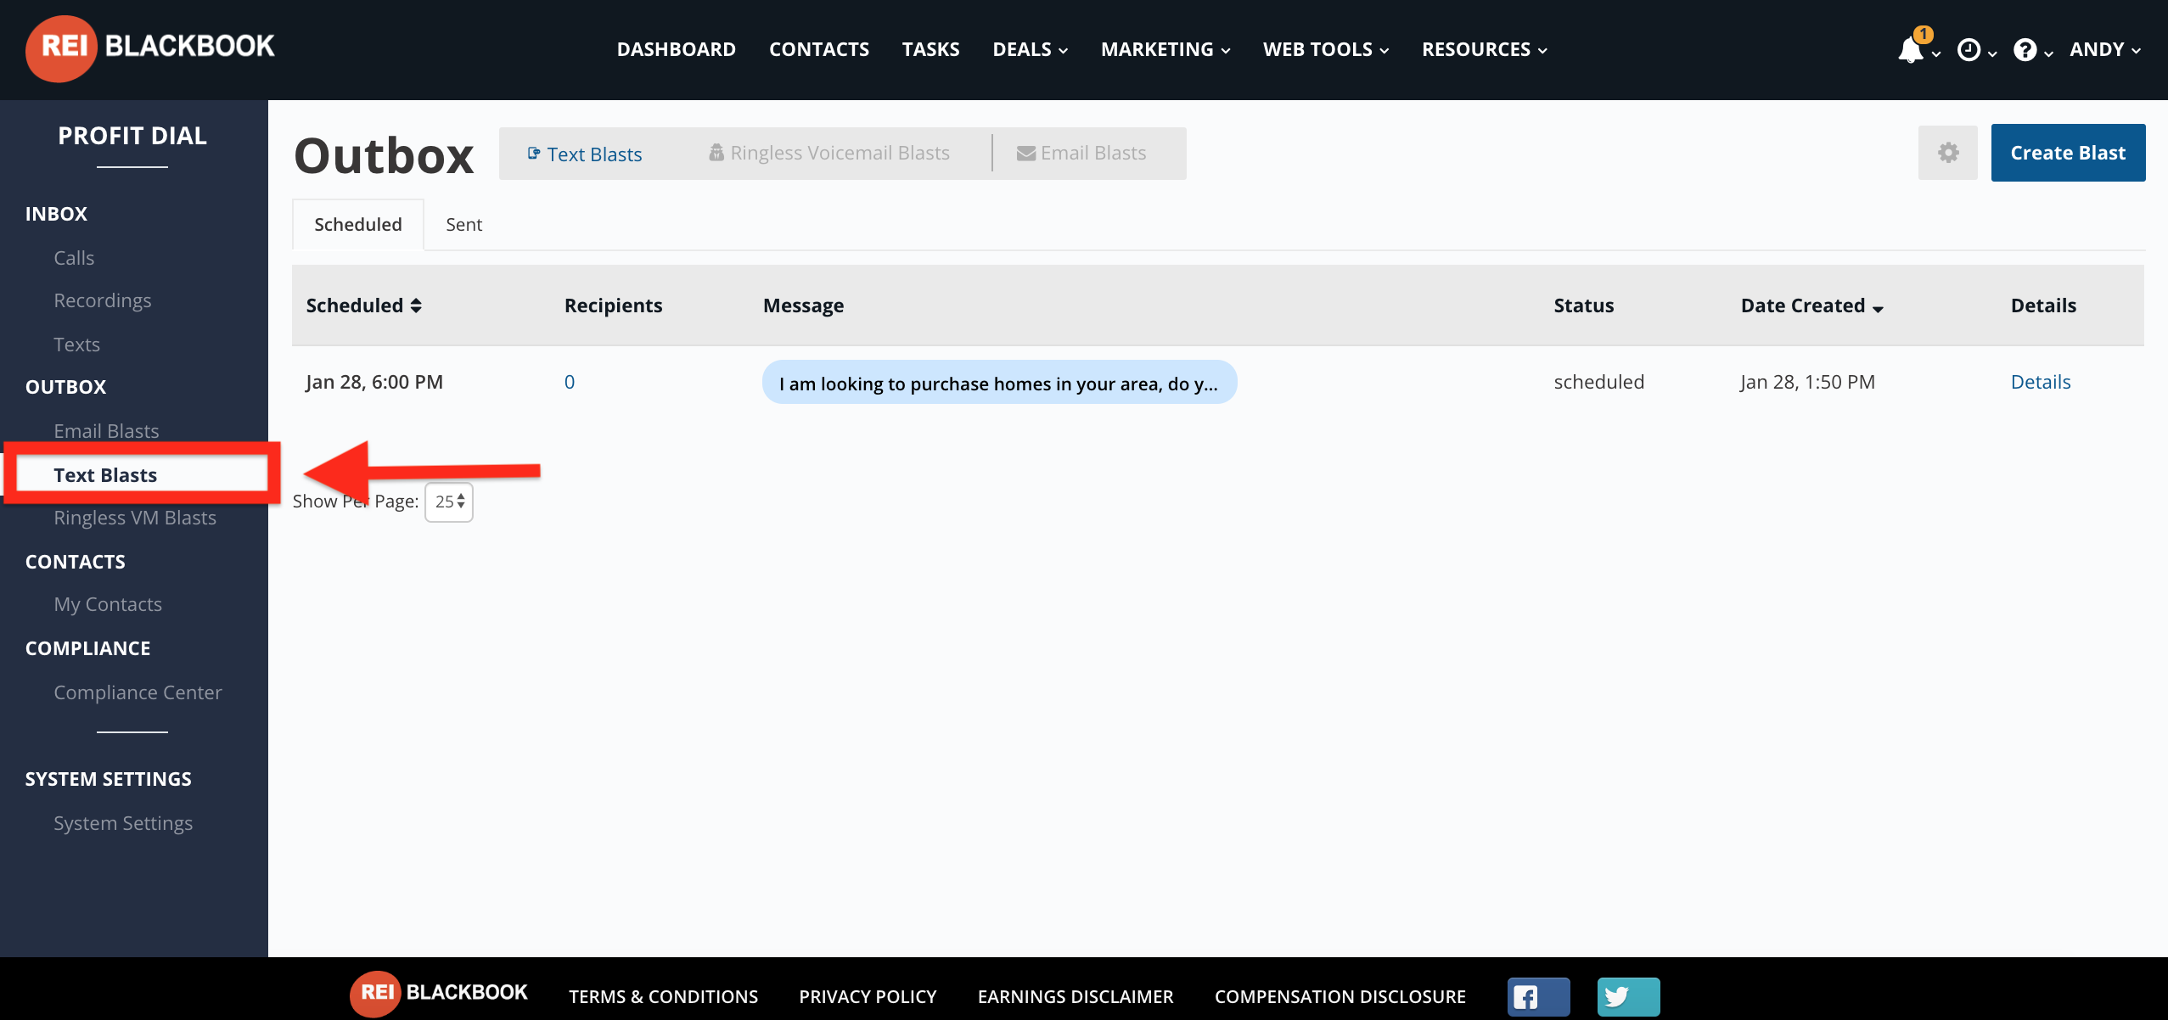
Task: Open the message preview bubble
Action: (x=999, y=383)
